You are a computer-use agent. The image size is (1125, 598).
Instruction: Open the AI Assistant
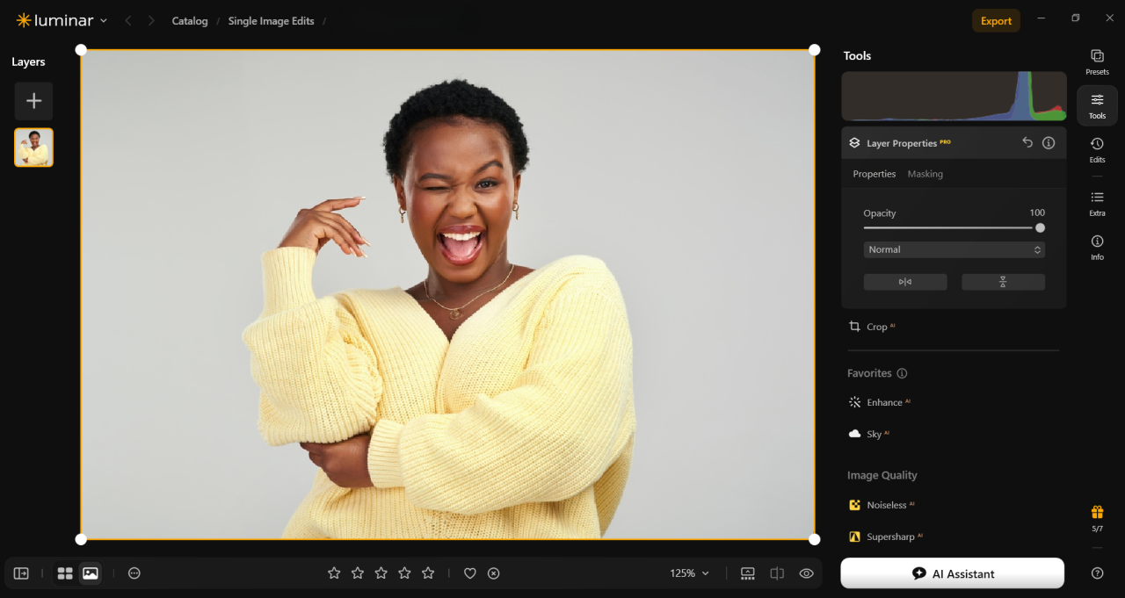click(953, 573)
